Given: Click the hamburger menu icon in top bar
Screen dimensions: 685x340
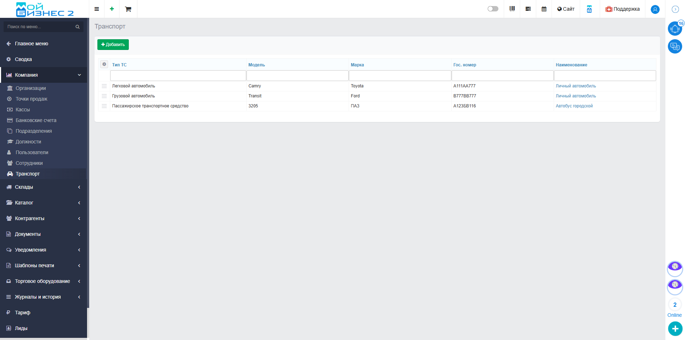Looking at the screenshot, I should 97,9.
